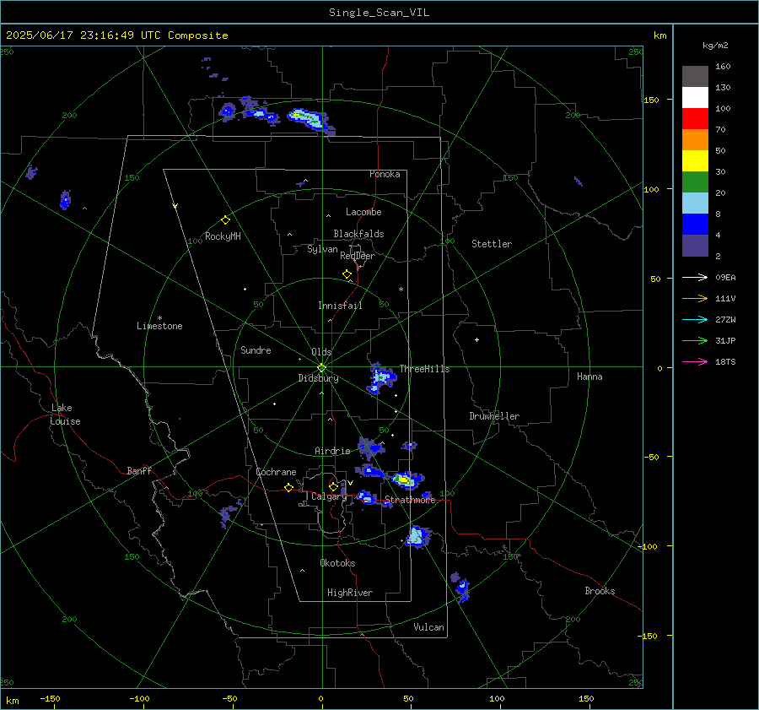This screenshot has width=759, height=710.
Task: Click the green 31JP arrow in legend
Action: pyautogui.click(x=695, y=341)
